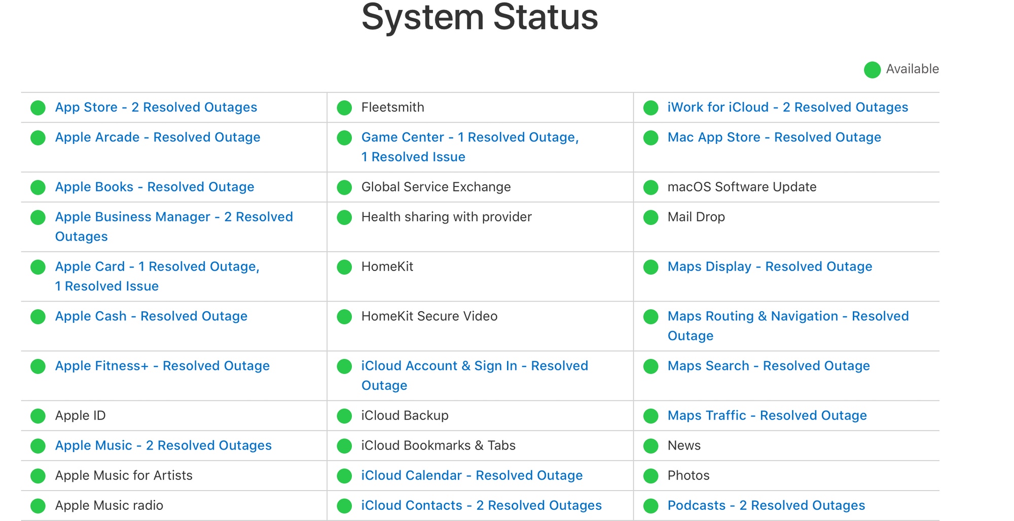Select the Photos service text
The width and height of the screenshot is (1014, 521).
[689, 475]
